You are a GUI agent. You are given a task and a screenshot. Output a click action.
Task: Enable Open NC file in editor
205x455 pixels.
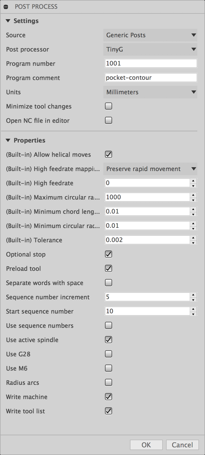click(108, 120)
